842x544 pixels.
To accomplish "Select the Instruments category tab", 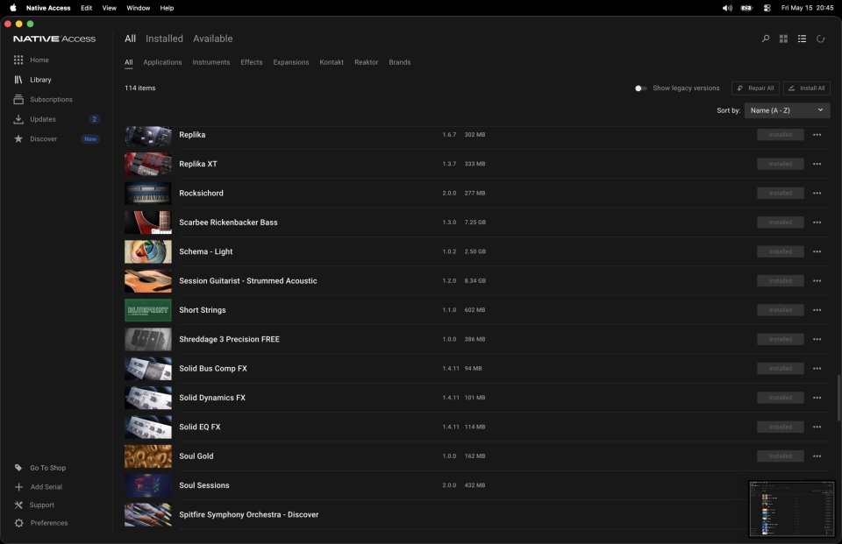I will 211,62.
